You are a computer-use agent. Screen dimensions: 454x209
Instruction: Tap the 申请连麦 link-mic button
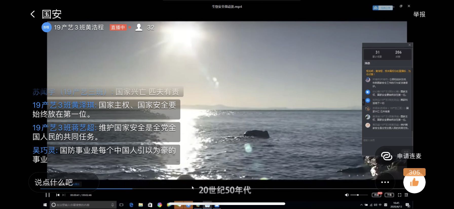point(401,156)
